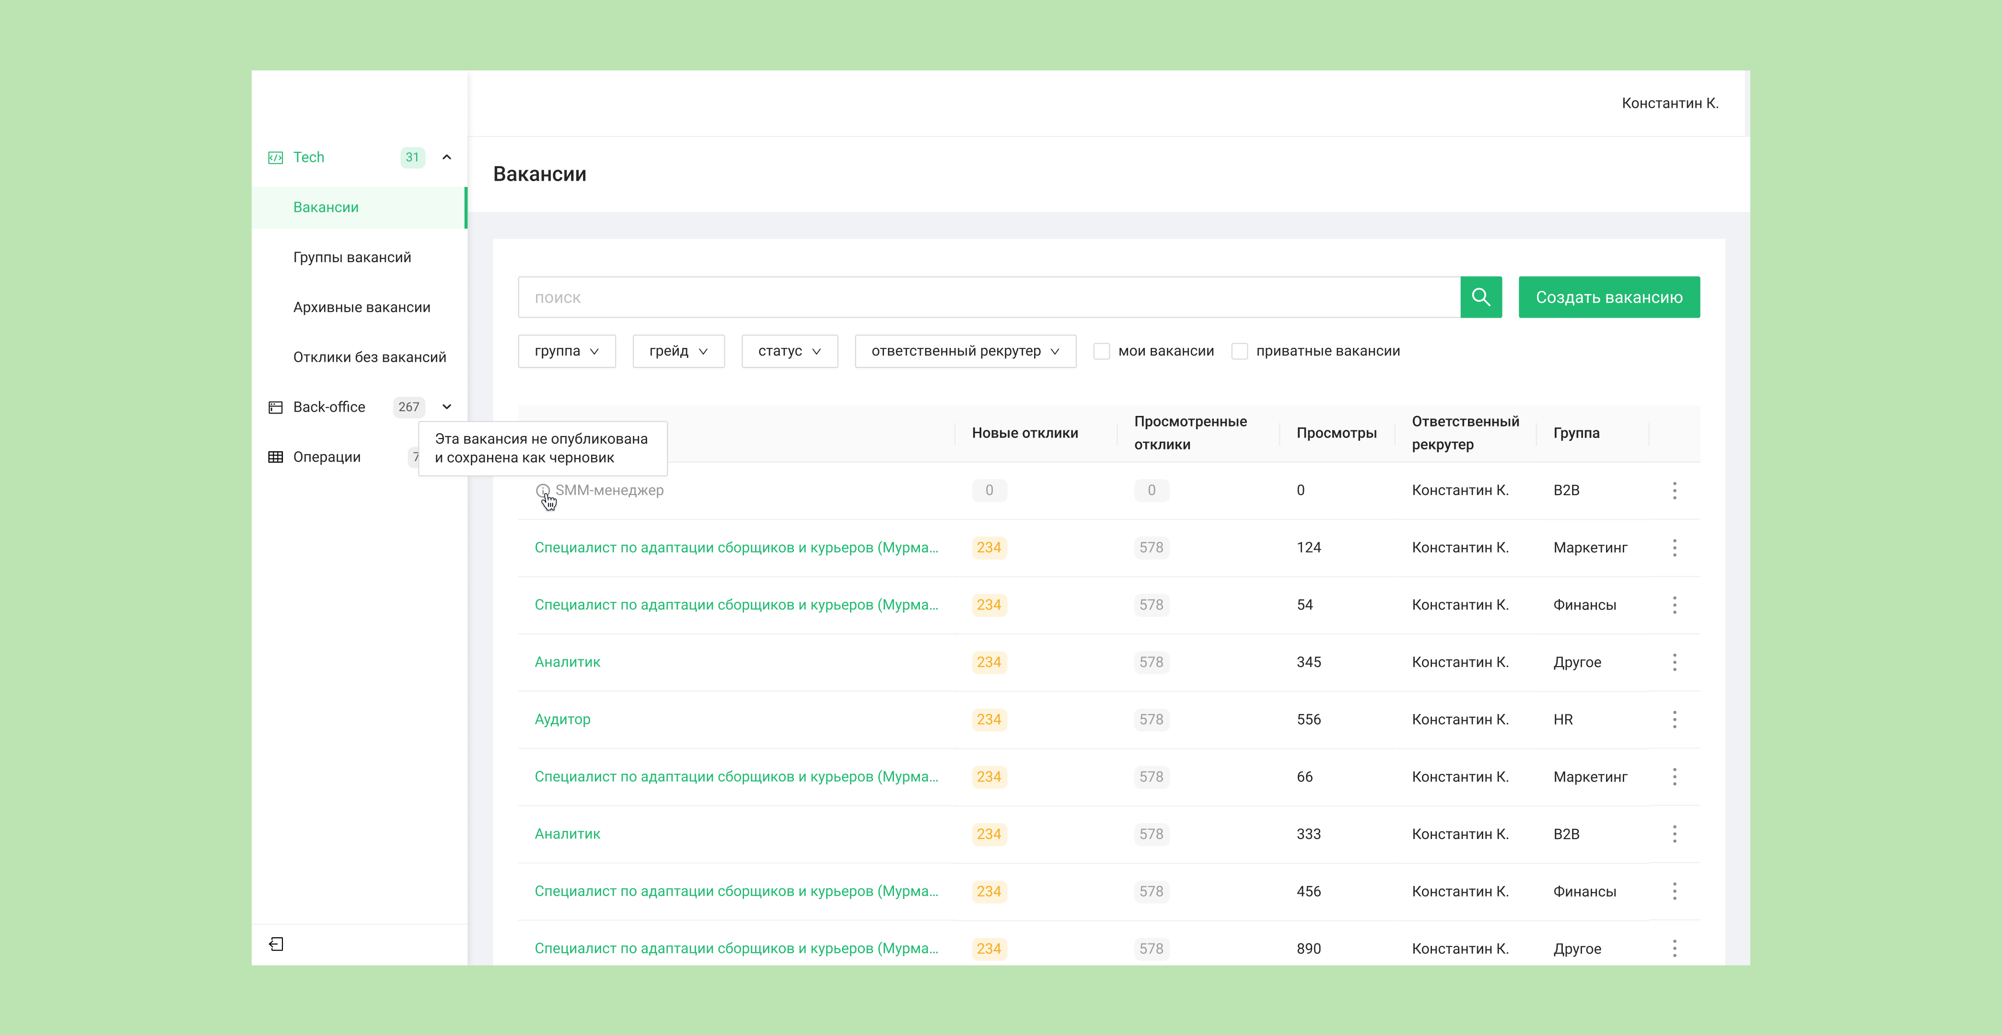The height and width of the screenshot is (1035, 2002).
Task: Open the 'группа' filter dropdown
Action: 567,351
